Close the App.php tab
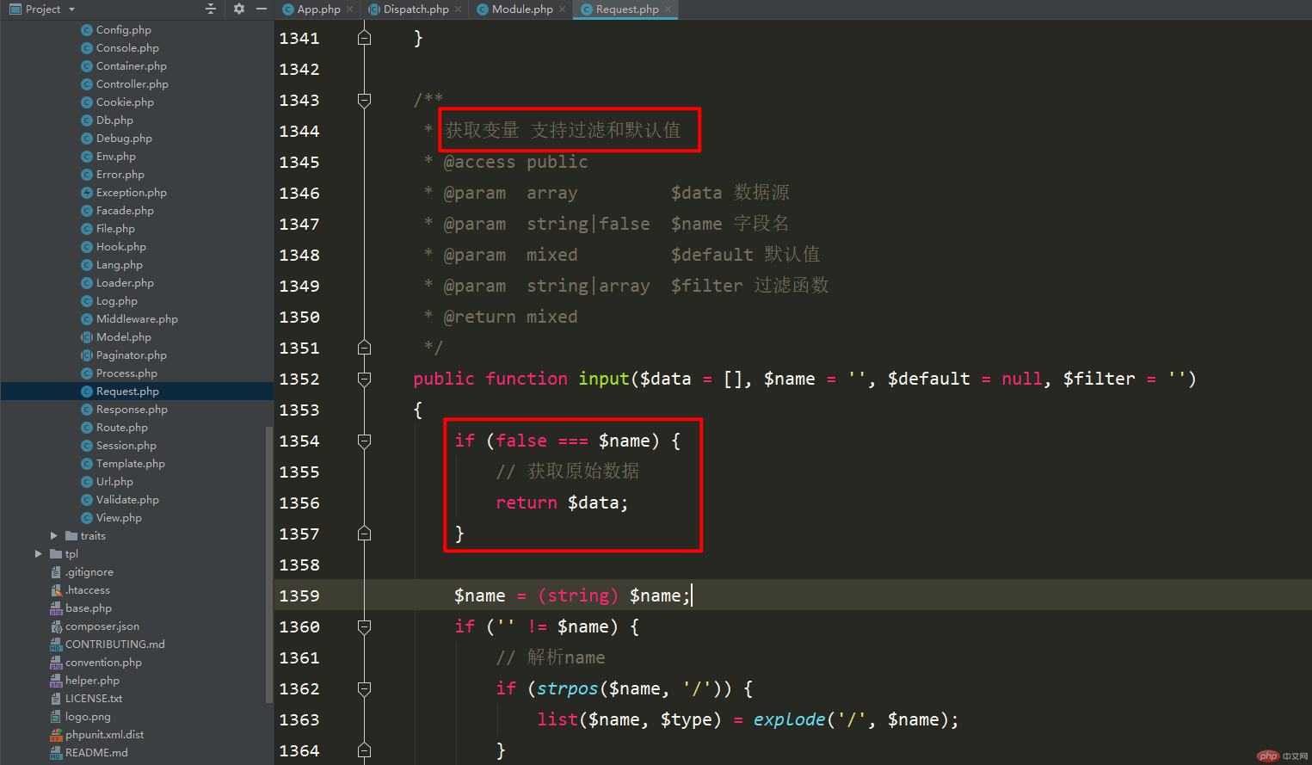Screen dimensions: 1312x765 click(350, 9)
